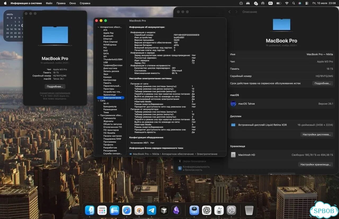Screen dimensions: 339x219
Task: Click the Built-in display icon in Settings
Action: tap(233, 125)
